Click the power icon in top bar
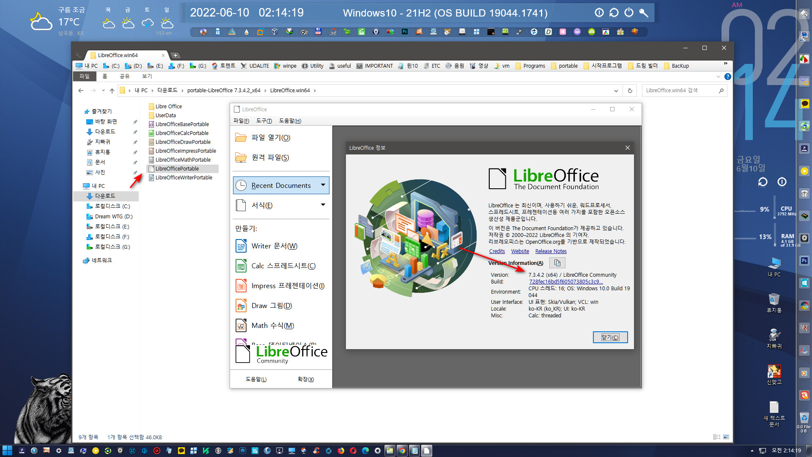This screenshot has width=812, height=457. [x=629, y=13]
